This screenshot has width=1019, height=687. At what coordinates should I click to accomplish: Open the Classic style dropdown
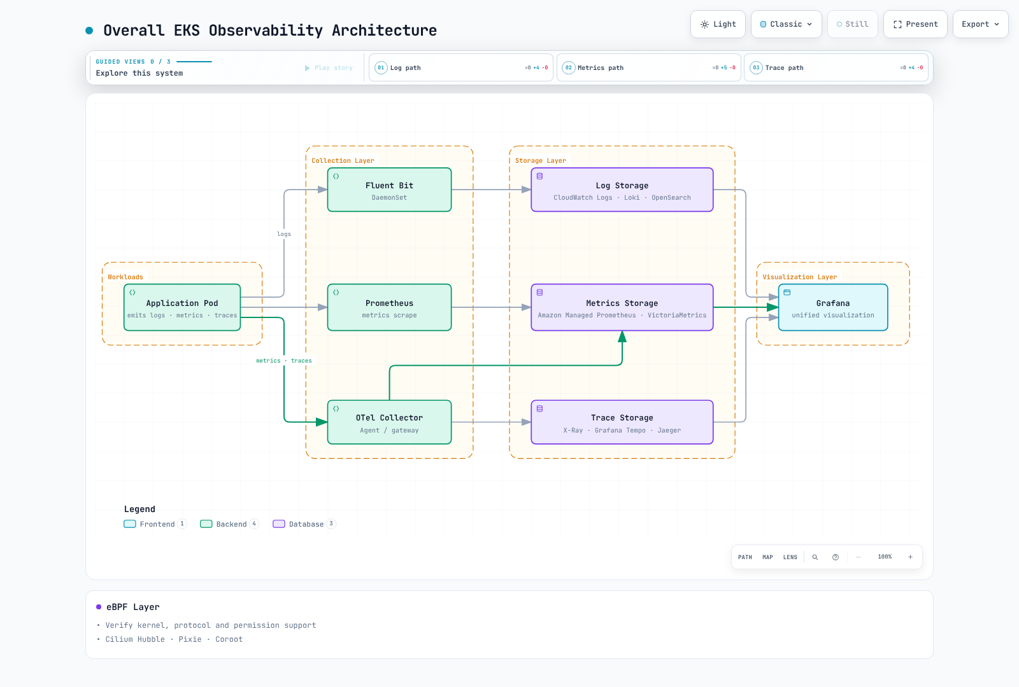787,24
